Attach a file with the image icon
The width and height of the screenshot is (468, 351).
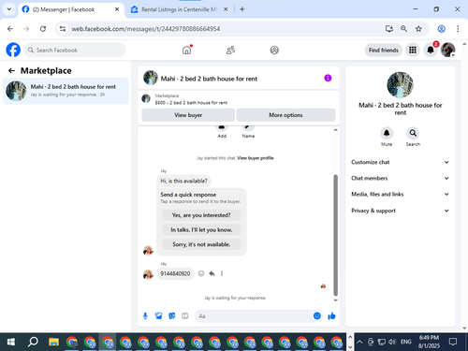tap(158, 316)
